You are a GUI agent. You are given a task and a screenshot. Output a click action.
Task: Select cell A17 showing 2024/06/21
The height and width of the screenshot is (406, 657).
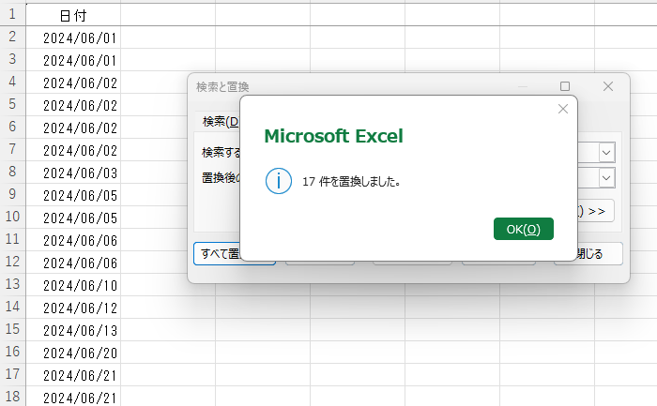coord(73,375)
